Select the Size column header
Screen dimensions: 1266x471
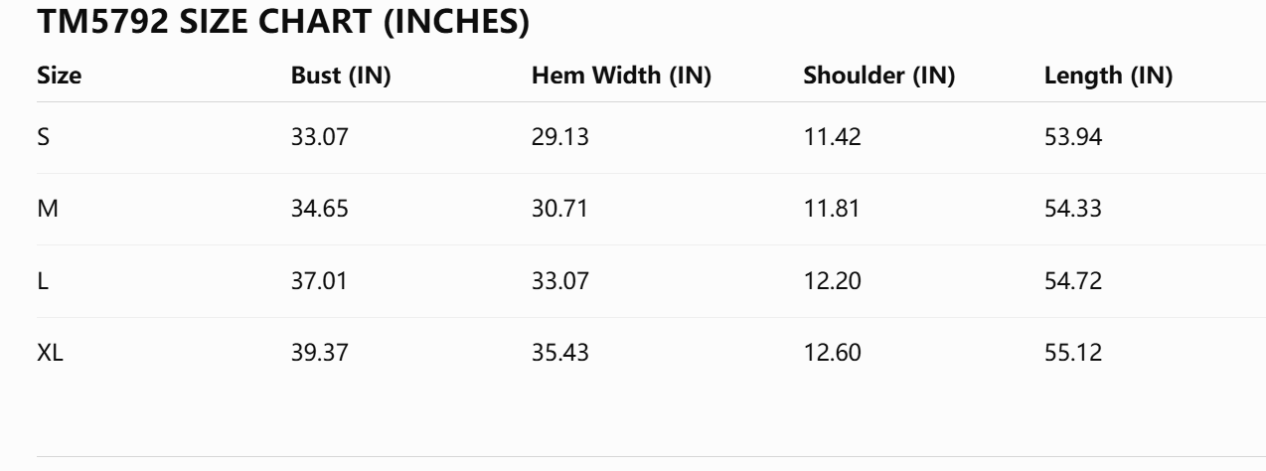click(59, 76)
